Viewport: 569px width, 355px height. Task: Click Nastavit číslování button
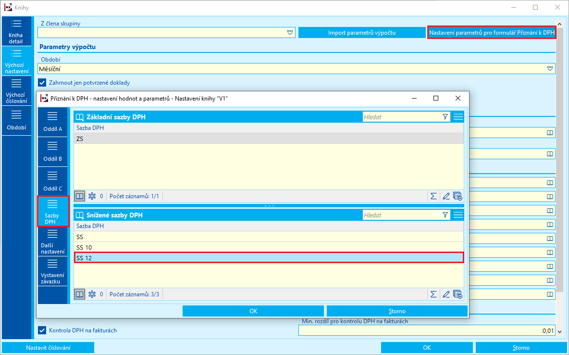[x=48, y=348]
